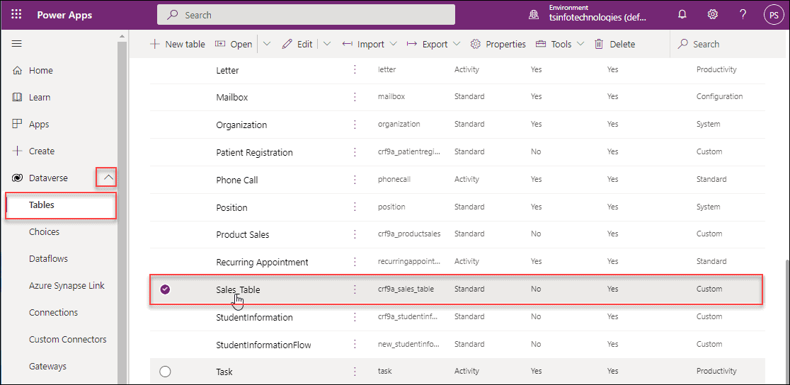Click the Delete toolbar button

[614, 45]
